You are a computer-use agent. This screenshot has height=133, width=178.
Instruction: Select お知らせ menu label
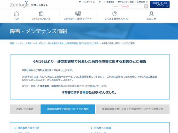[x=151, y=19]
